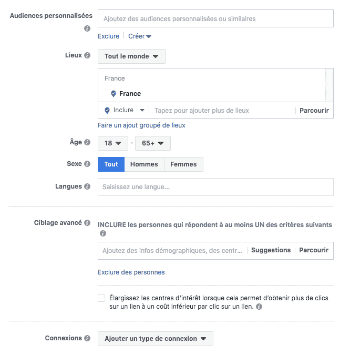340x354 pixels.
Task: Click info icon under Audiences personnalisées
Action: (87, 28)
